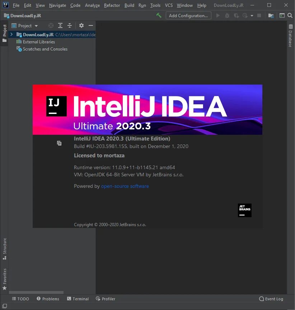Image resolution: width=295 pixels, height=310 pixels.
Task: Click the Run play icon in toolbar
Action: click(218, 15)
